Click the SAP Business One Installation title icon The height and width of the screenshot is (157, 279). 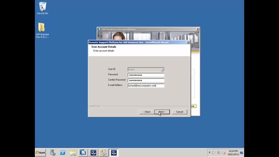click(x=99, y=29)
